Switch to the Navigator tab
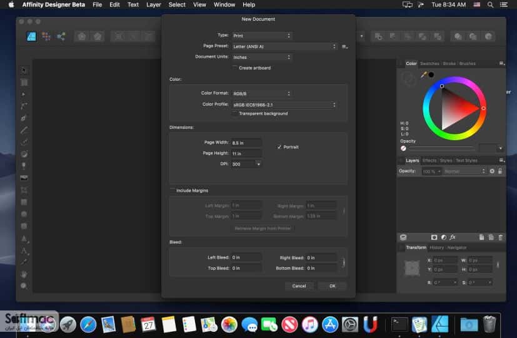Screen dimensions: 517x338 click(x=456, y=247)
